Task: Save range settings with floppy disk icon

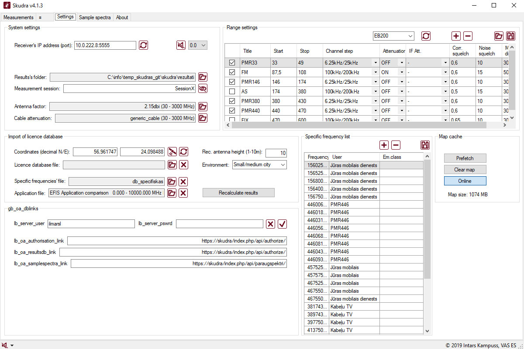Action: [510, 36]
